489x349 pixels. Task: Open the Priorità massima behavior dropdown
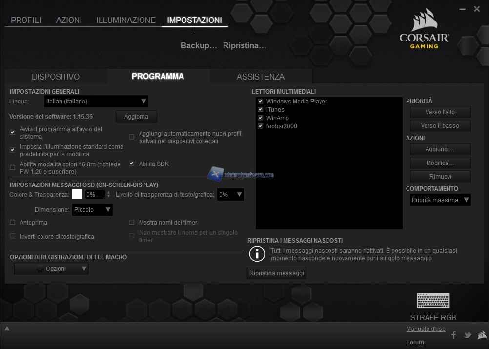[x=440, y=200]
